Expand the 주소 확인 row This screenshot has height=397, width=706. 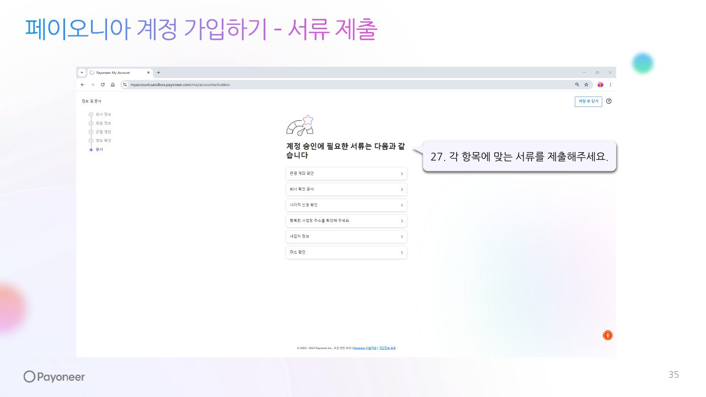[346, 252]
